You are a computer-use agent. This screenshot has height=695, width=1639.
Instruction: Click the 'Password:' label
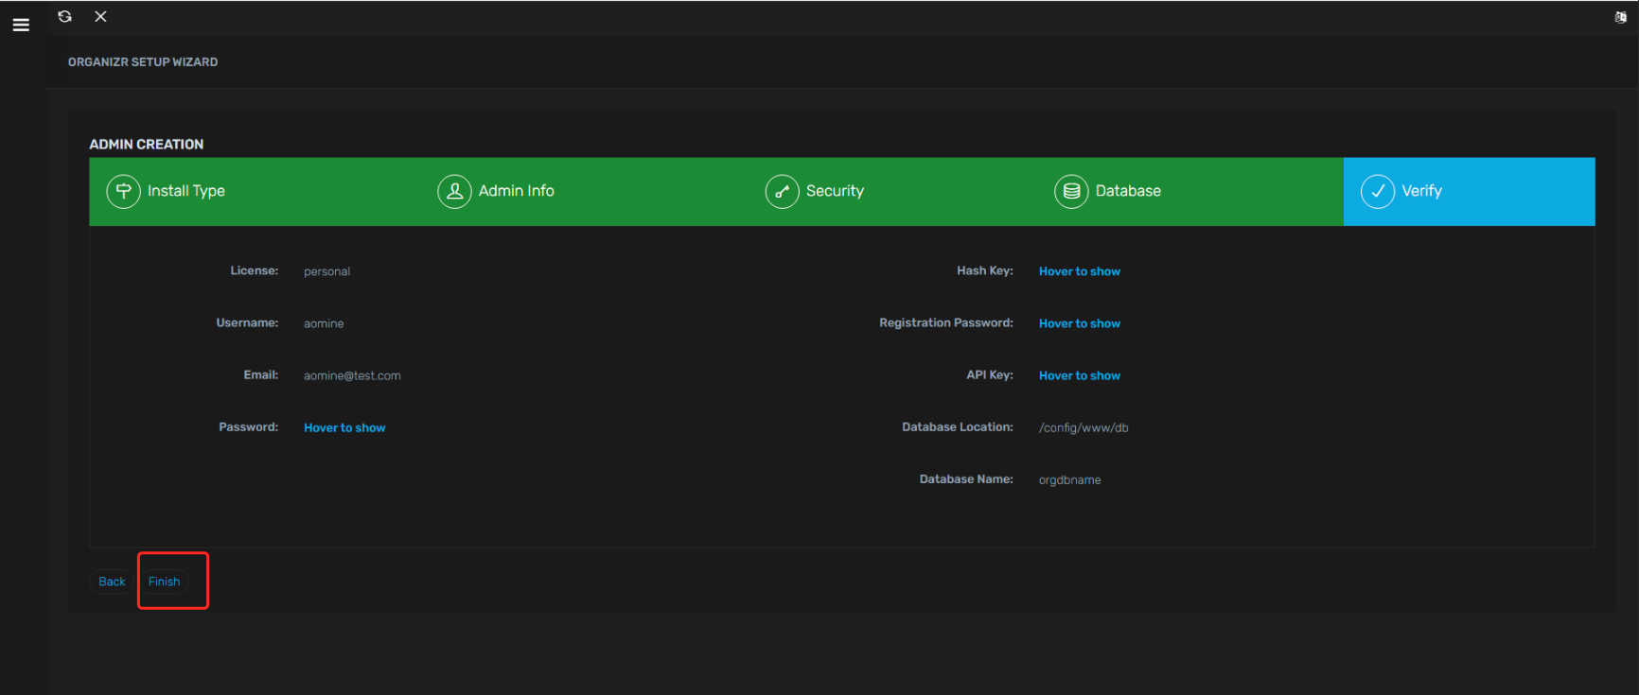click(249, 426)
